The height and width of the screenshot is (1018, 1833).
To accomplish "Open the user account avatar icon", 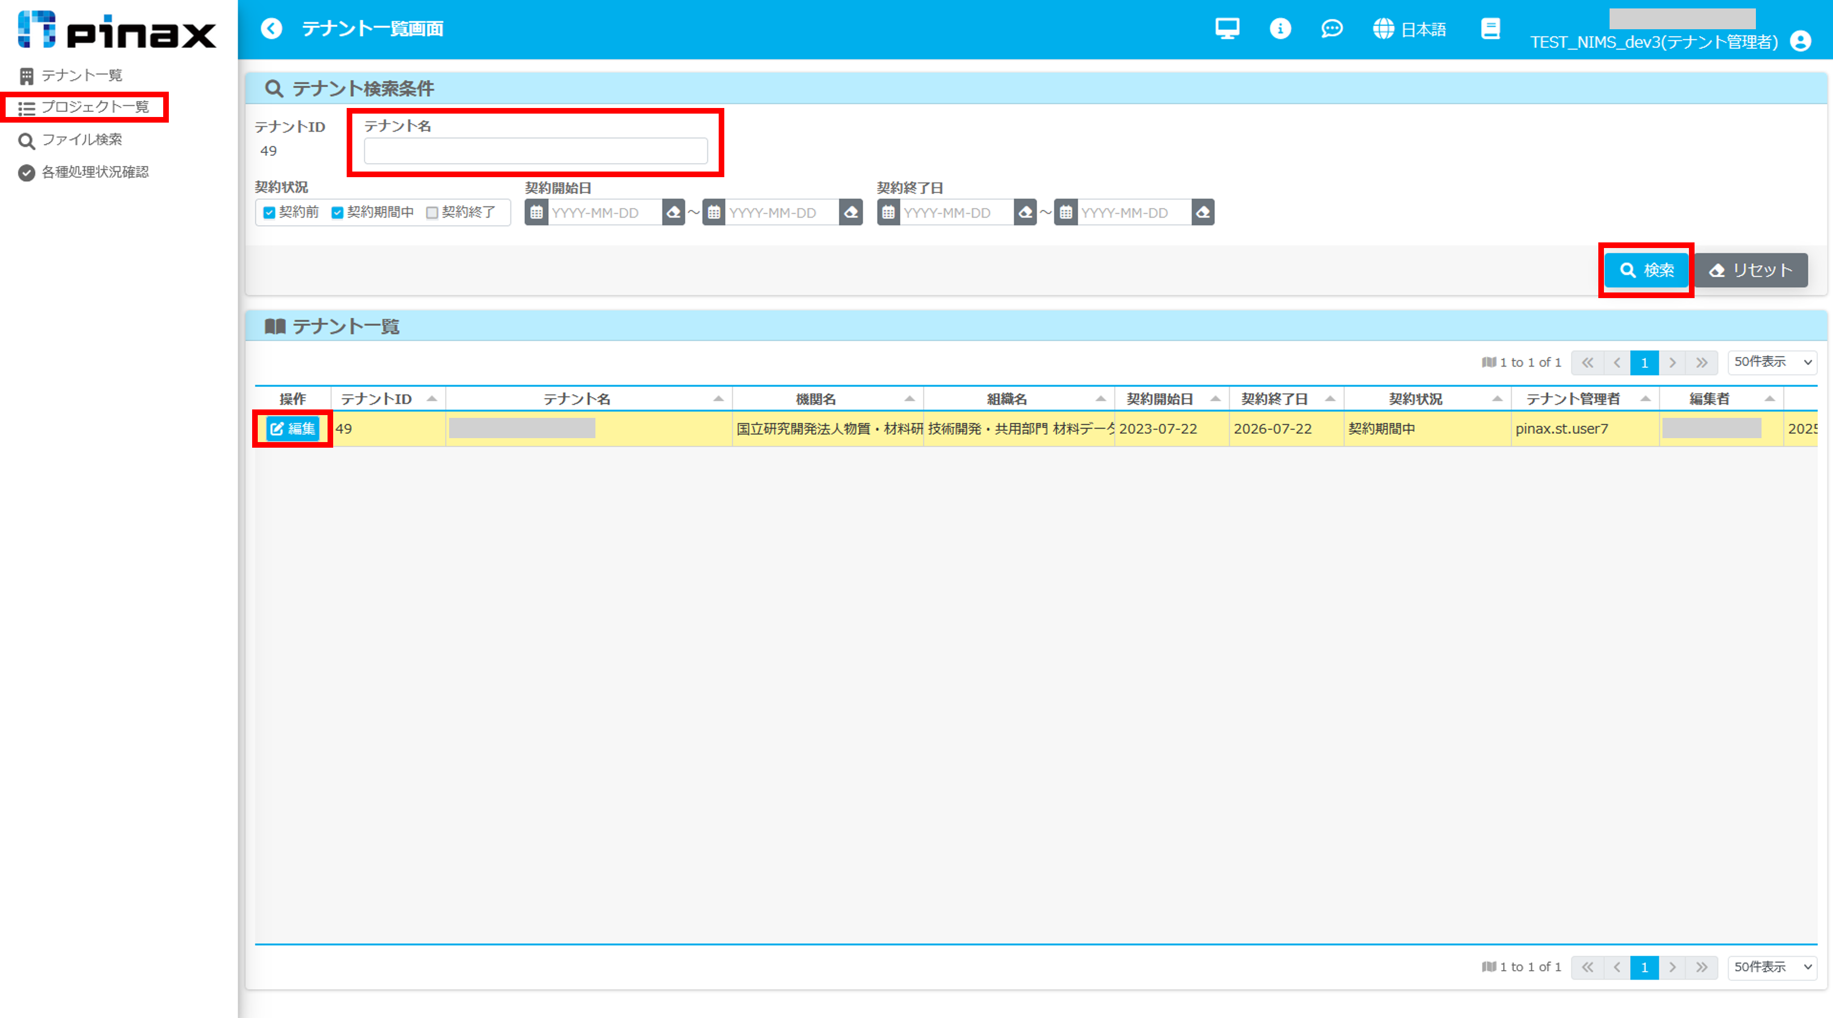I will 1800,41.
